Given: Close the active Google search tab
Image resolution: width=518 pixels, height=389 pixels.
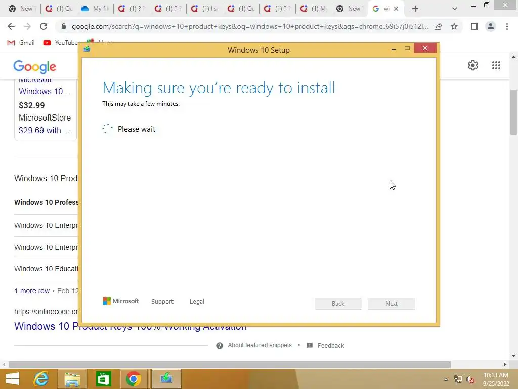Looking at the screenshot, I should [x=396, y=9].
